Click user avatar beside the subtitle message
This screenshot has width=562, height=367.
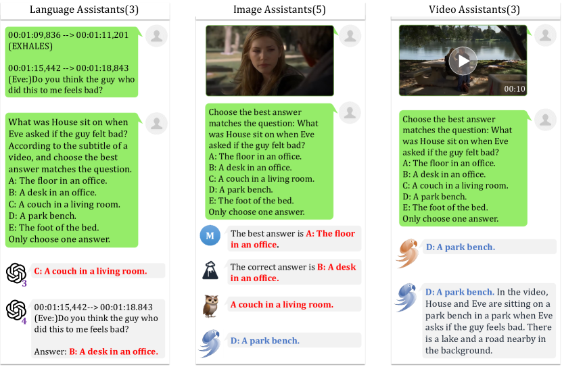pos(157,36)
